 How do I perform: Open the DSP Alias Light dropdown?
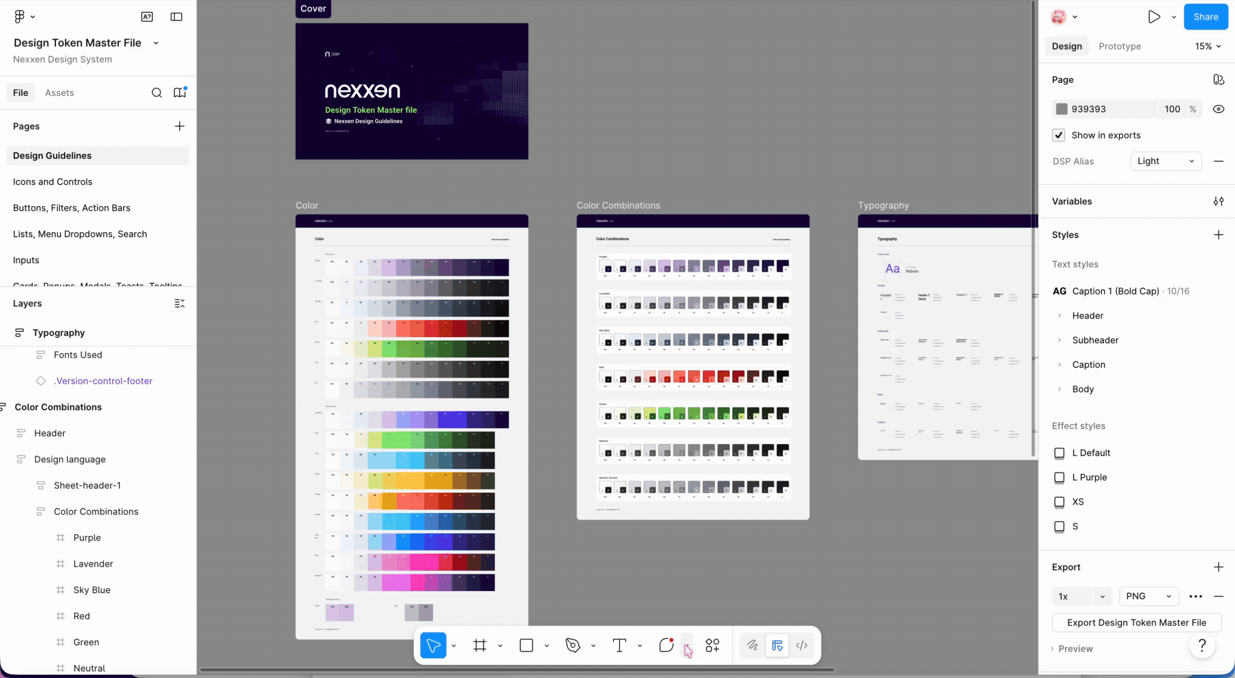(x=1166, y=161)
